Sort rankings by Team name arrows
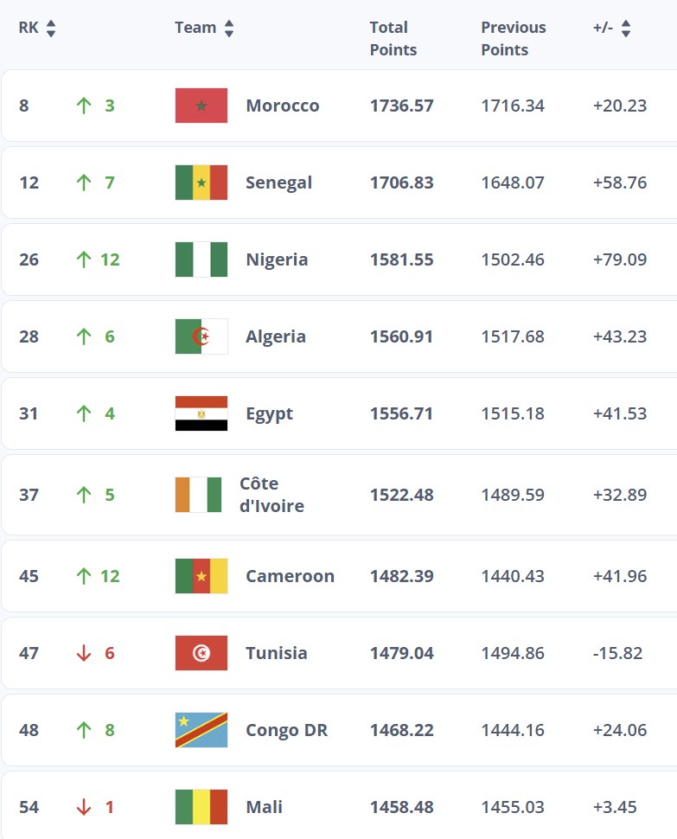 pos(229,29)
